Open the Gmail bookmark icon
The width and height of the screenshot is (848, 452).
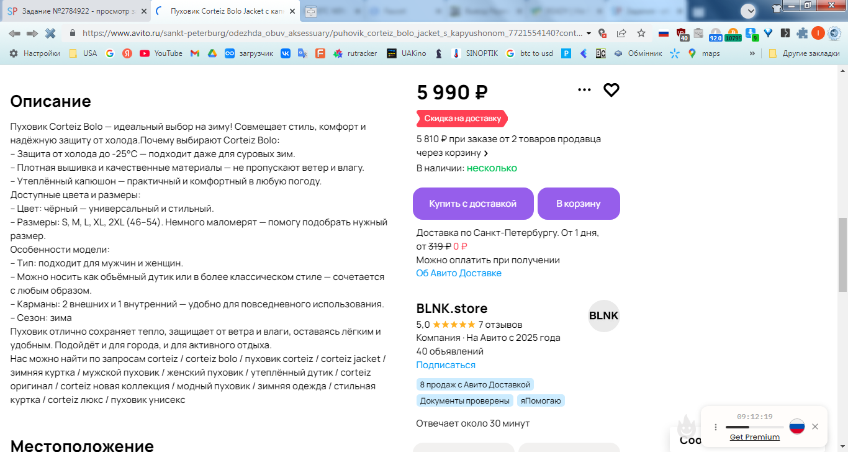coord(195,53)
